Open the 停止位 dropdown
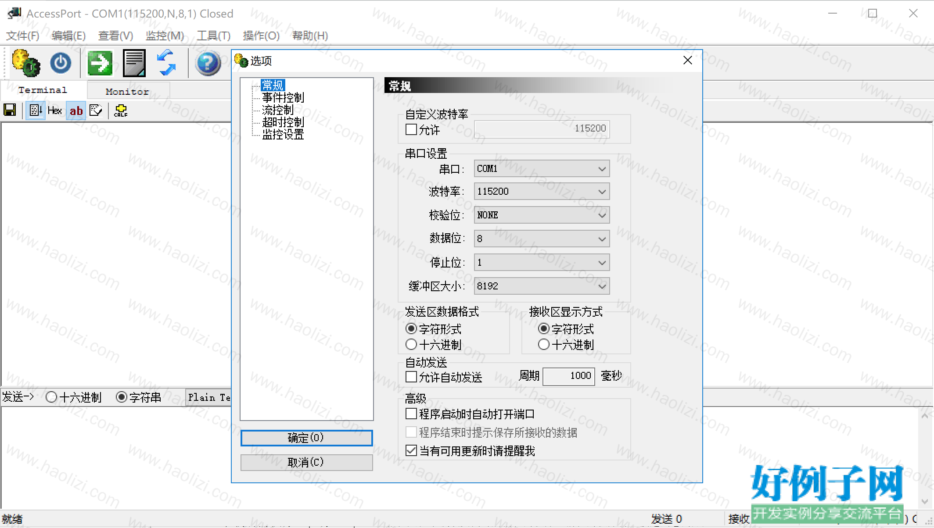 coord(542,262)
